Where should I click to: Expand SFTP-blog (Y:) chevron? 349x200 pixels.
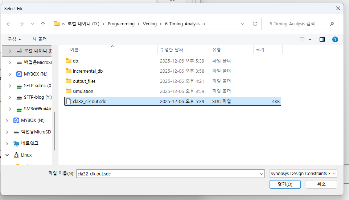tap(10, 97)
